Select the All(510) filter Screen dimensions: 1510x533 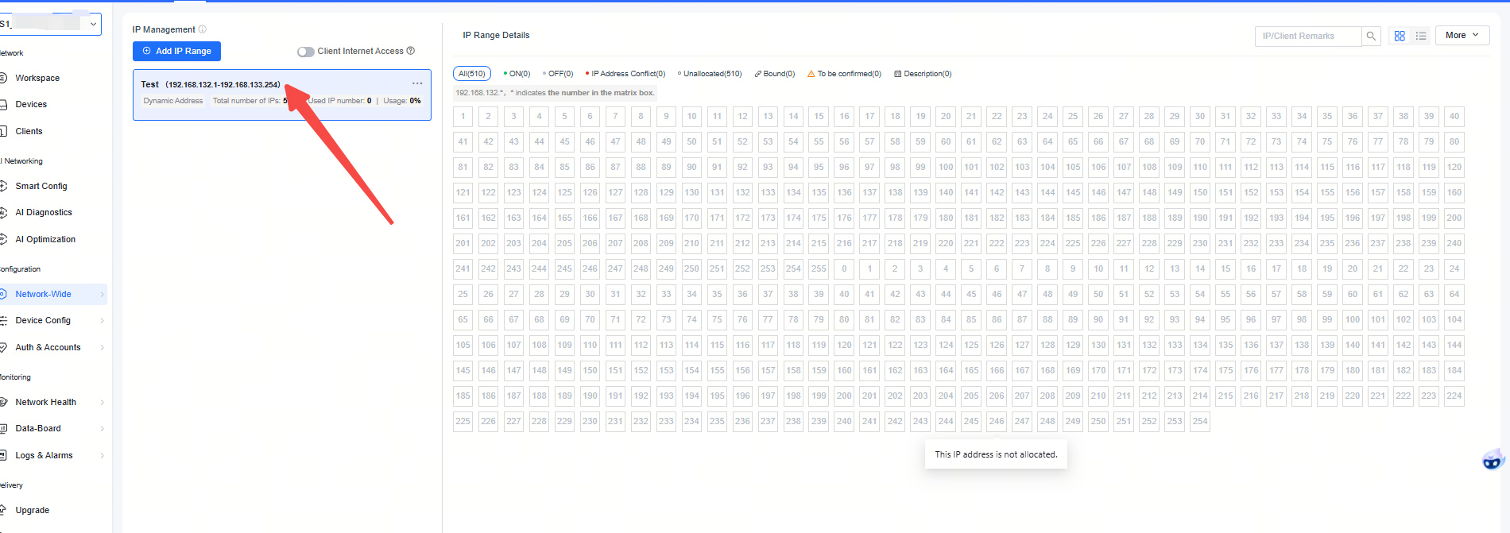(472, 74)
